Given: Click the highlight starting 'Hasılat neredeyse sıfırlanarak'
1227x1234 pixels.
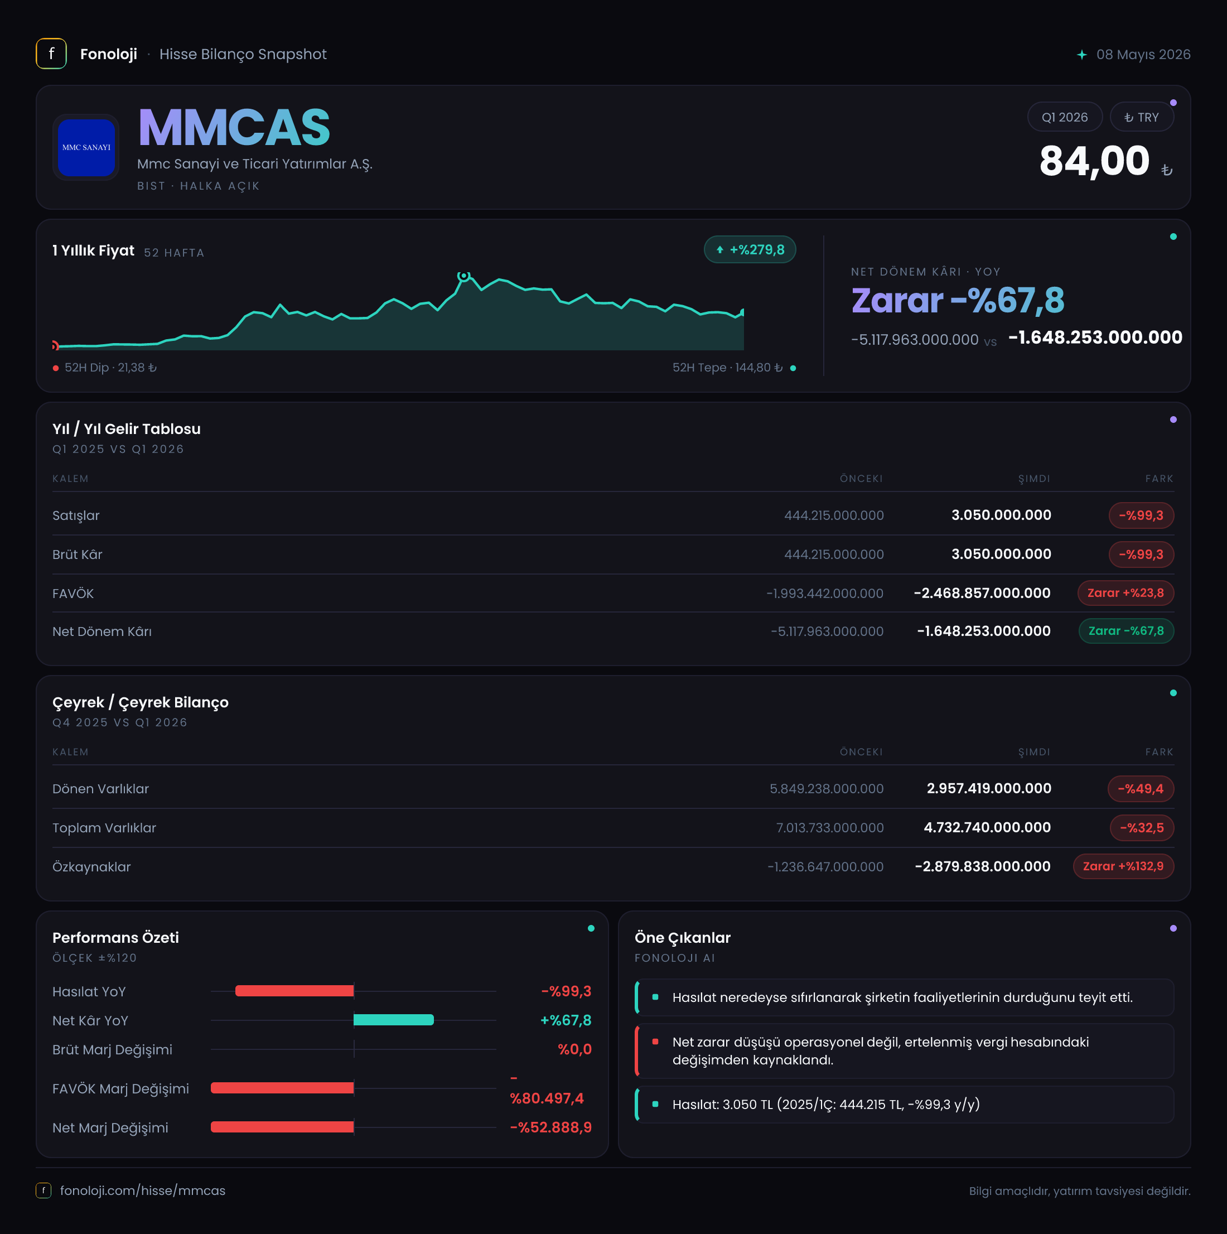Looking at the screenshot, I should [905, 997].
